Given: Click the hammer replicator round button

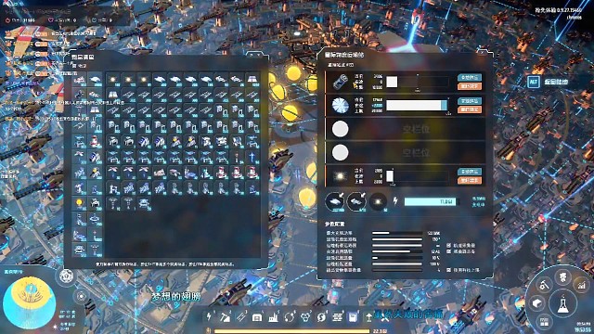Looking at the screenshot, I should (x=544, y=285).
